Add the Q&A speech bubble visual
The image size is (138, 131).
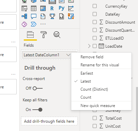34,16
